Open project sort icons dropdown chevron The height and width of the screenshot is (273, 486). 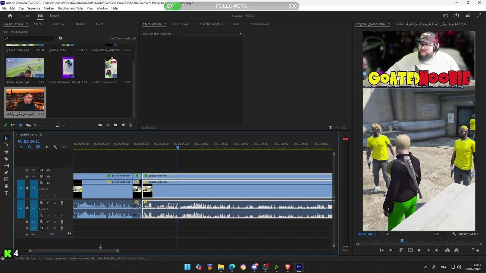pyautogui.click(x=63, y=125)
